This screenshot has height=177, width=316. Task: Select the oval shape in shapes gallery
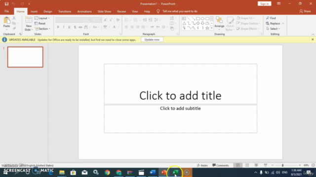(202, 19)
